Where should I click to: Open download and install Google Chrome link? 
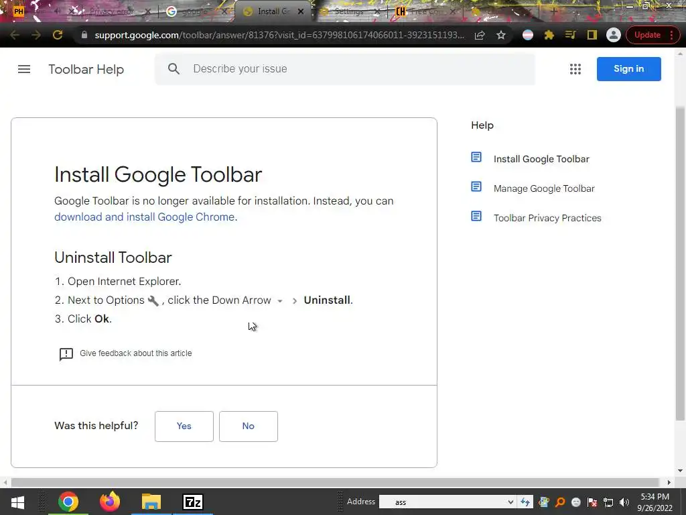coord(145,217)
